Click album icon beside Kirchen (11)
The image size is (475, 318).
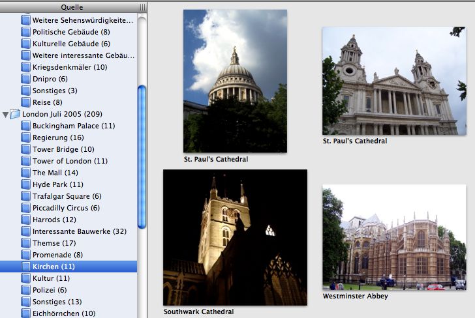click(x=25, y=267)
